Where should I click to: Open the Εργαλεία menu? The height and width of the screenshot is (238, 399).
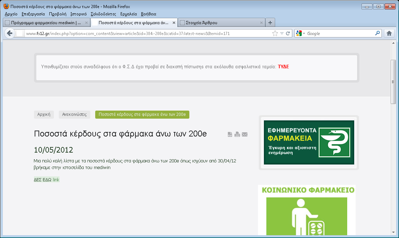coord(128,14)
